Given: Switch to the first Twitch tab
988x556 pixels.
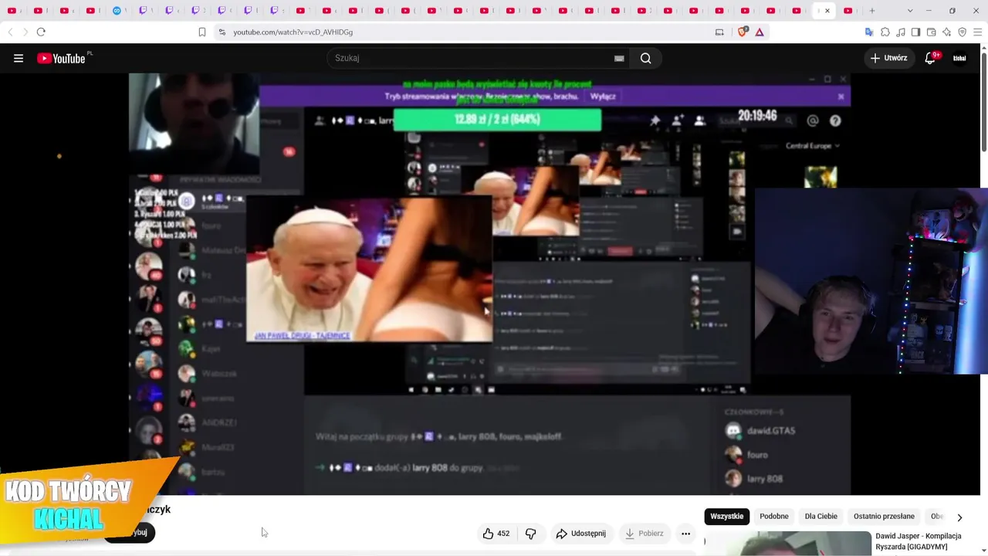Looking at the screenshot, I should 143,11.
